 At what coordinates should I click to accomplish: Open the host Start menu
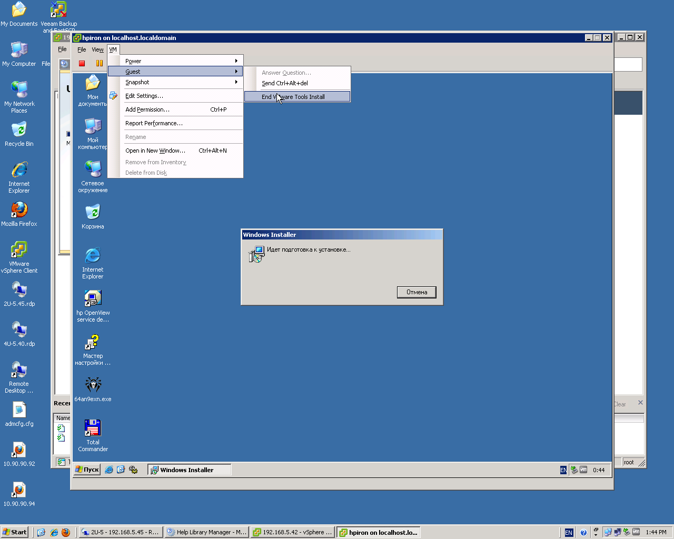[14, 532]
